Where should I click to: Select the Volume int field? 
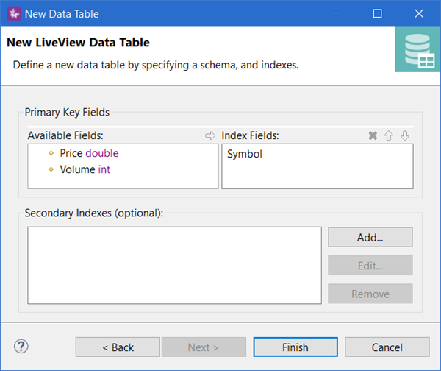pos(85,169)
